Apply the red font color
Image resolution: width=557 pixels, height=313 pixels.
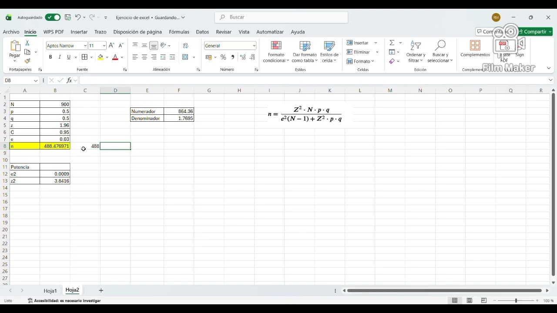point(115,57)
